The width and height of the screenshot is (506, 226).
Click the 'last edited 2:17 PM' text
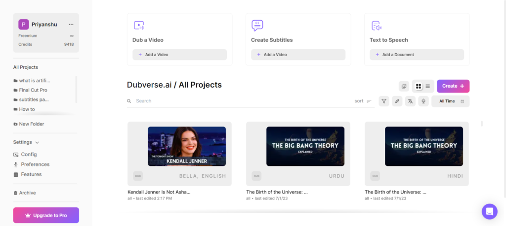154,199
